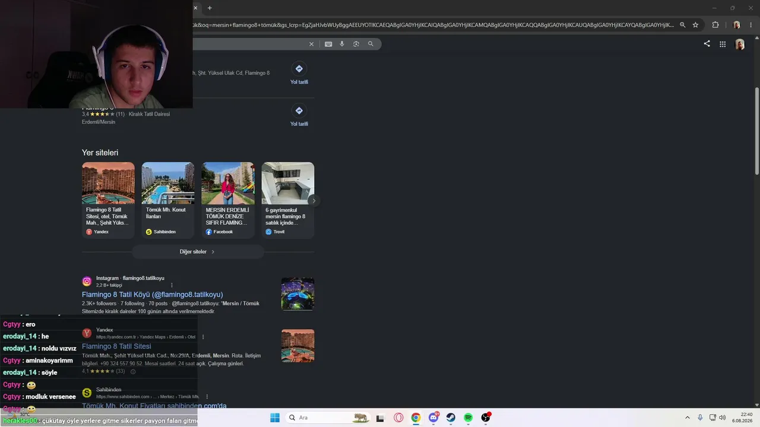Open the Windows Start menu

point(275,418)
